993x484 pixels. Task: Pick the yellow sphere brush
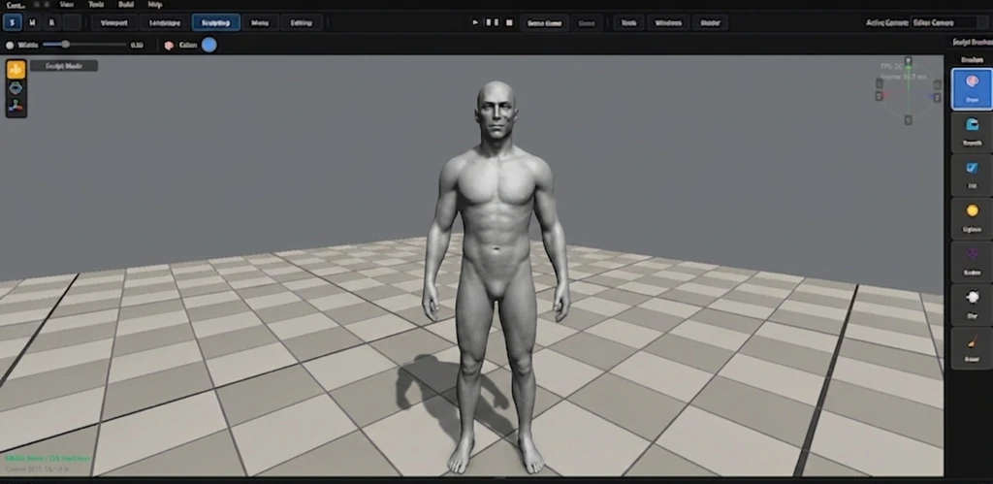[x=972, y=217]
